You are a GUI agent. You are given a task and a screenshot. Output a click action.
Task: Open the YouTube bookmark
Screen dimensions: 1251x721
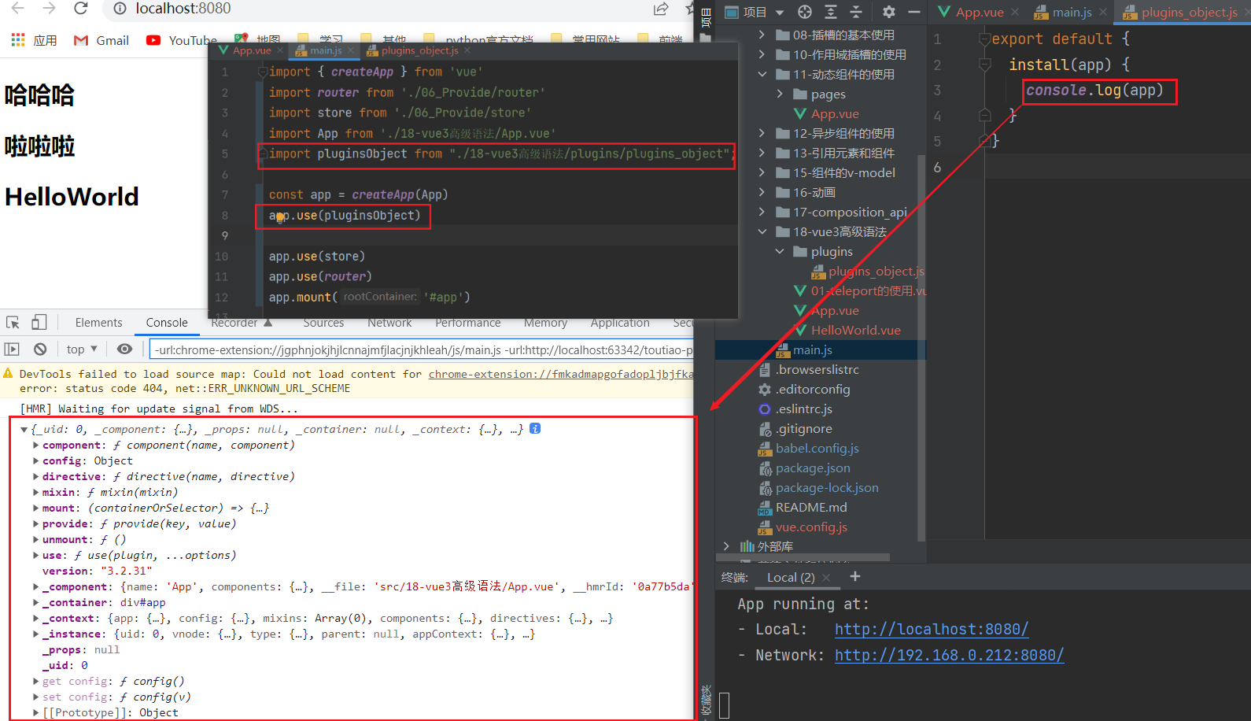click(x=182, y=40)
